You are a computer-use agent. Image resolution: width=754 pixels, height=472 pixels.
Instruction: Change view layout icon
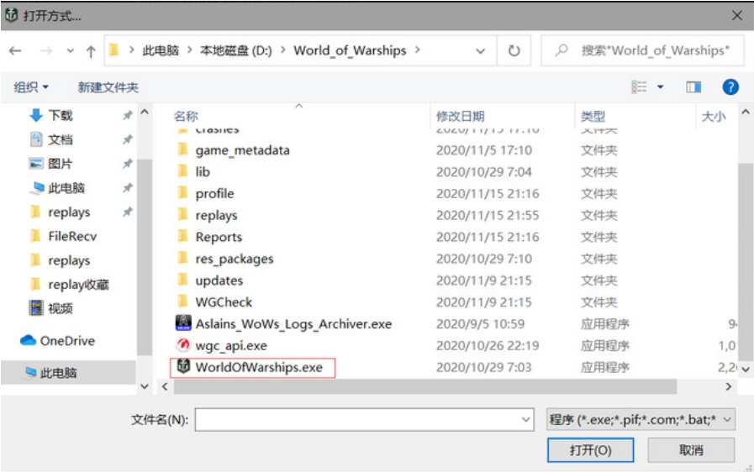[x=639, y=87]
